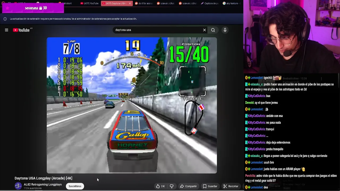Click Lemossket next to 'dea'

click(x=257, y=187)
